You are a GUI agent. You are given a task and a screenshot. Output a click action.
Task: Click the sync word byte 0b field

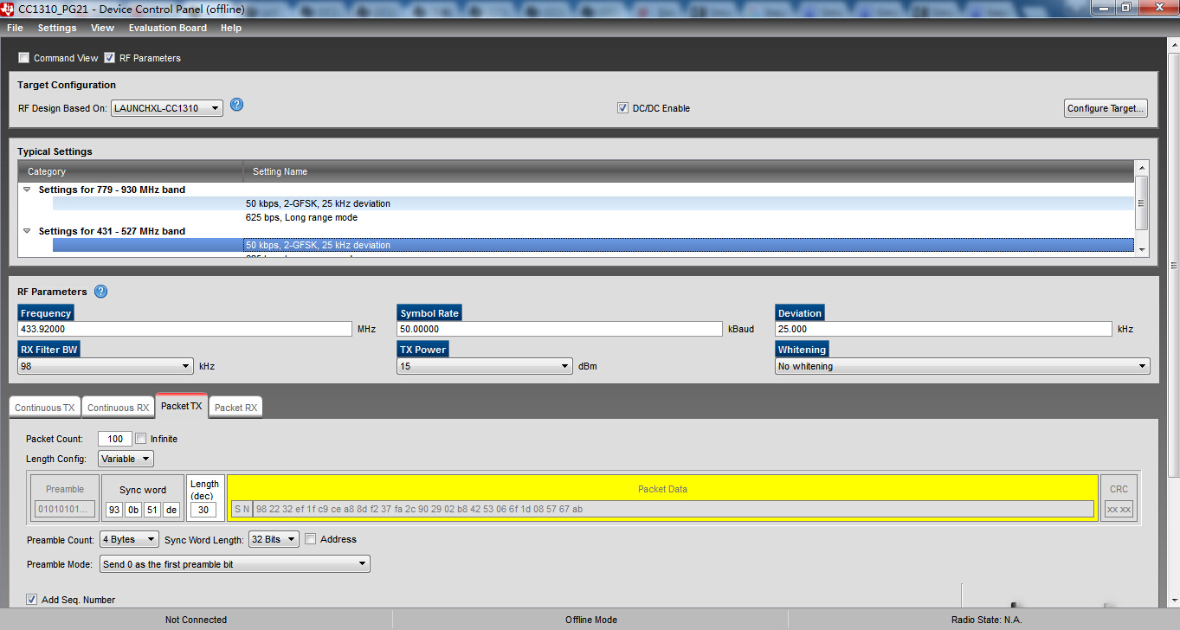133,510
